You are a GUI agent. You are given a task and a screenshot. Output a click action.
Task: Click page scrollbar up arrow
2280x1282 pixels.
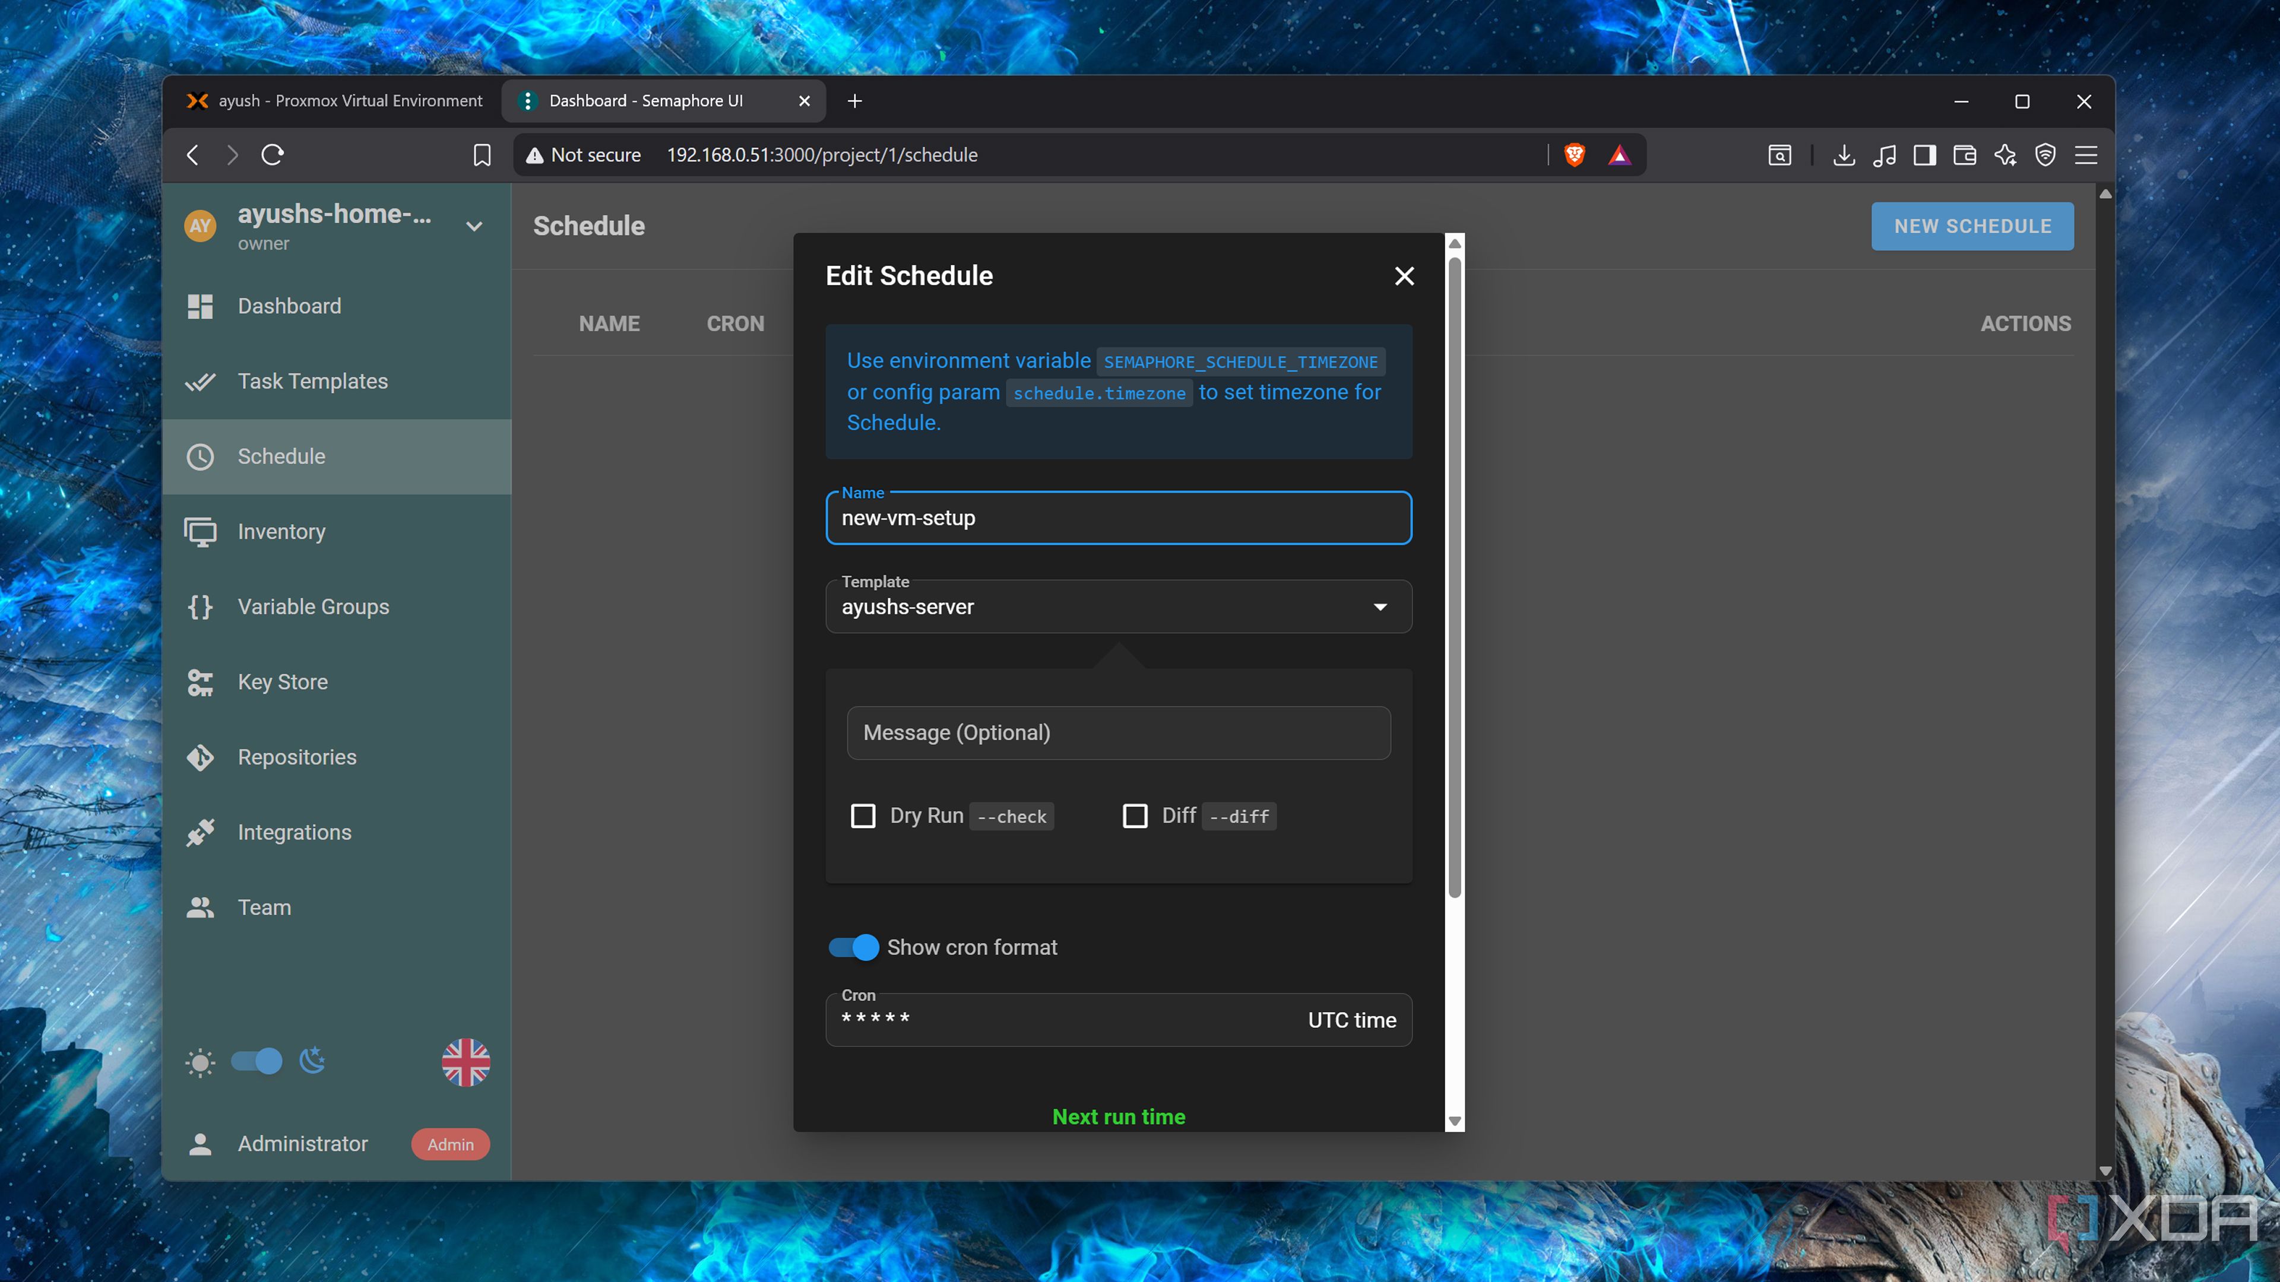[x=2105, y=193]
